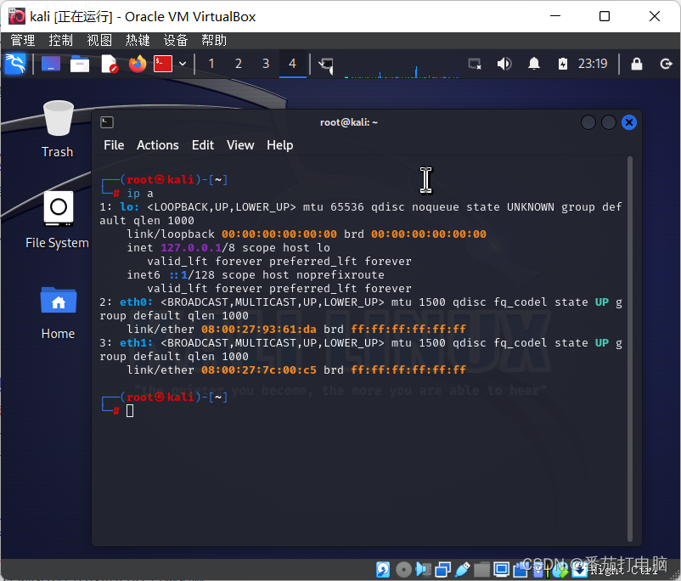Open VirtualBox 设备 menu
The height and width of the screenshot is (581, 681).
(176, 41)
